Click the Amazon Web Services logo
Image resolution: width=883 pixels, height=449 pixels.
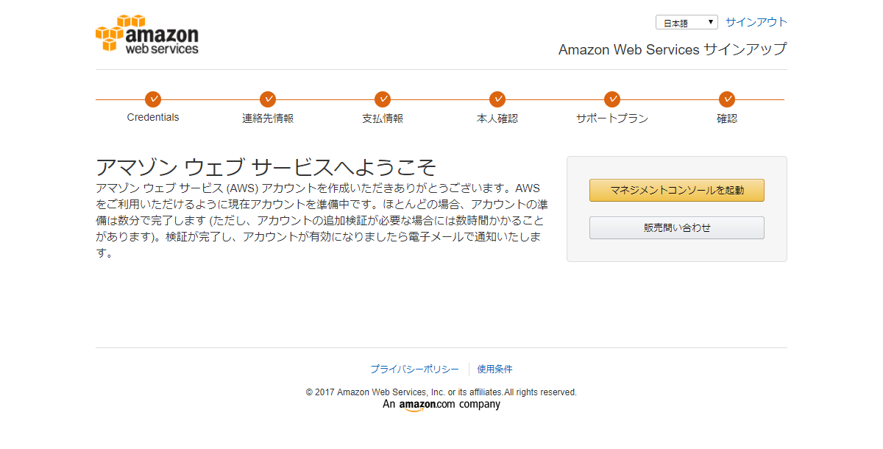147,34
